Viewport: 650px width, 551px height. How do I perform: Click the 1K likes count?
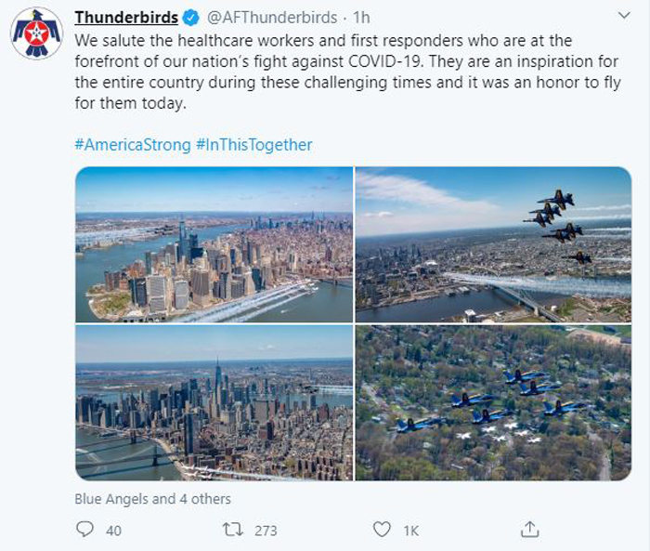[411, 531]
